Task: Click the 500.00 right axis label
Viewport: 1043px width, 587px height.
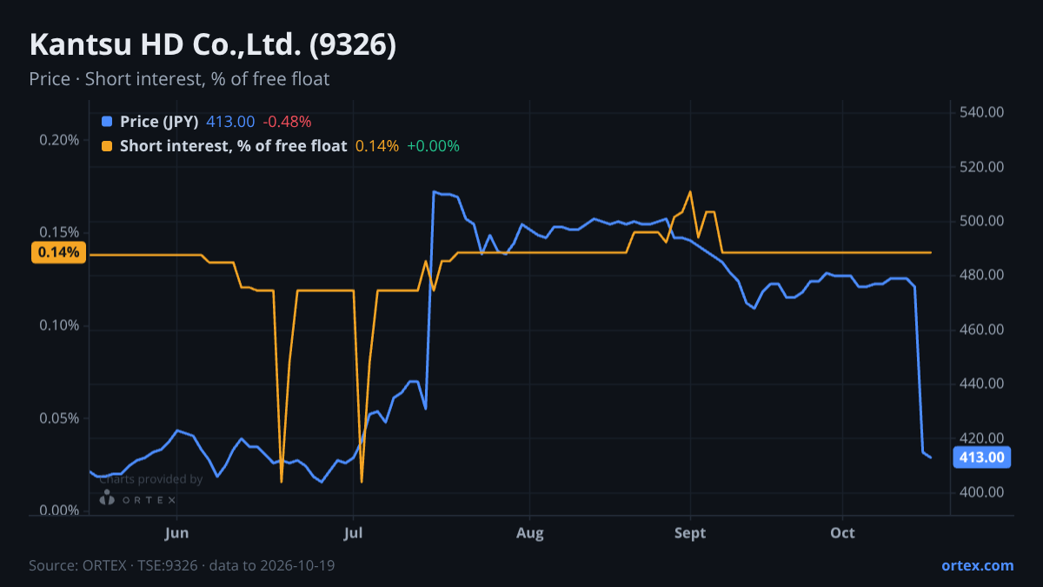Action: click(x=982, y=221)
